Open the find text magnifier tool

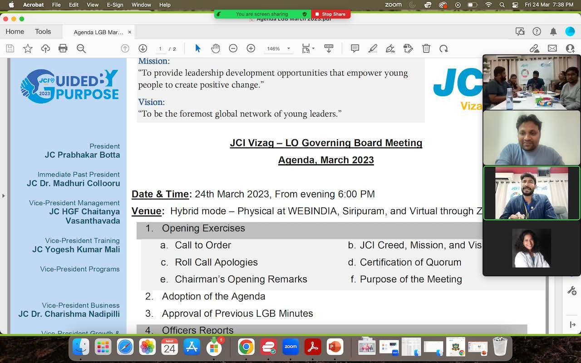[x=81, y=49]
